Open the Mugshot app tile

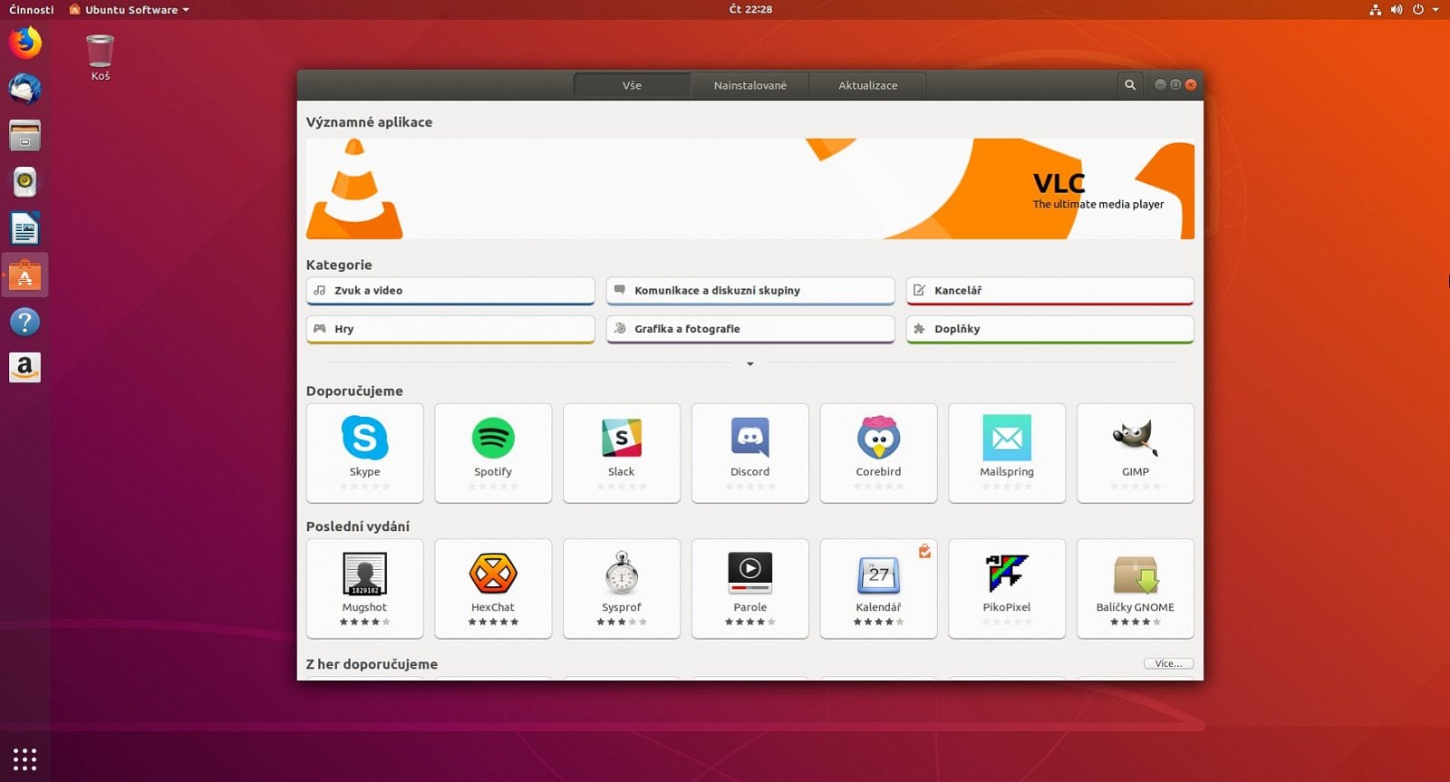coord(364,589)
